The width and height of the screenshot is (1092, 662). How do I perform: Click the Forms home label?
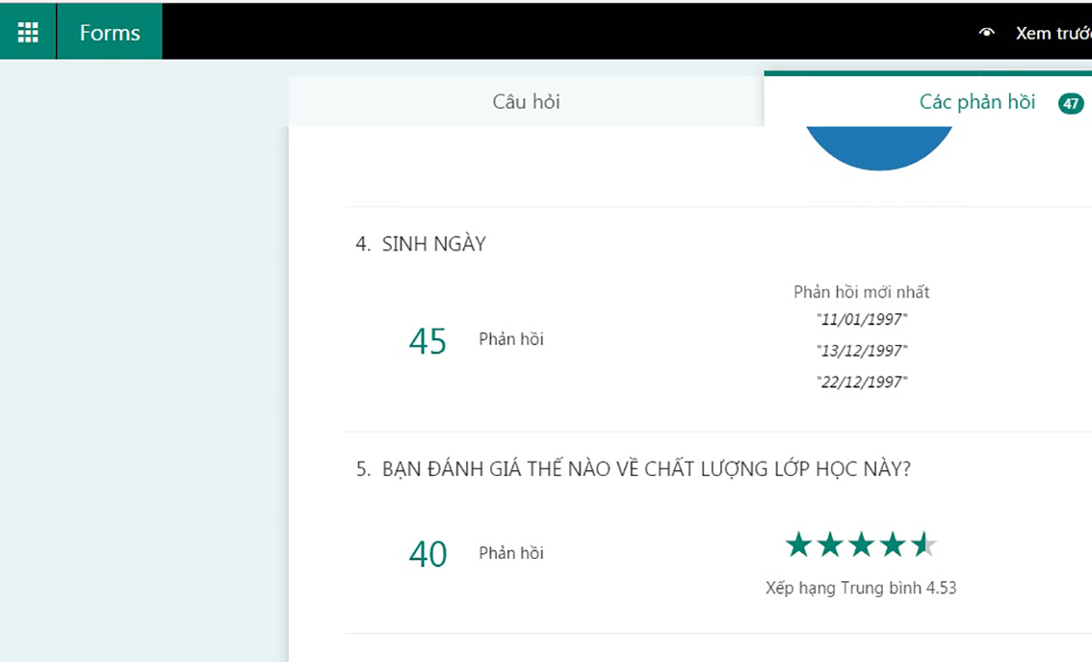coord(110,32)
